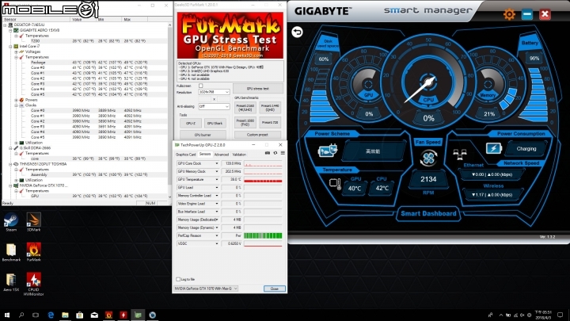Enable the FurMark Fullscreen checkbox

pos(200,86)
